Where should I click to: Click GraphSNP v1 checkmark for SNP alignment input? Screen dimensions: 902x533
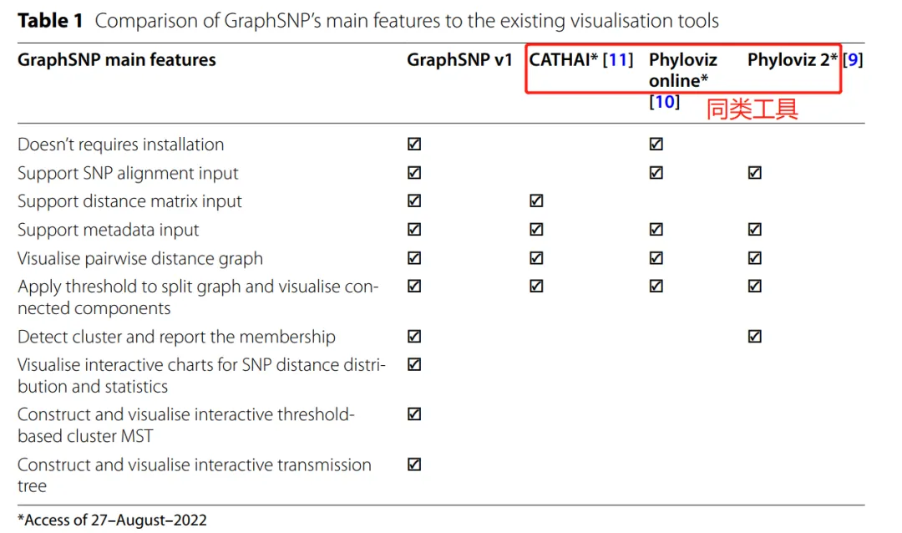pyautogui.click(x=414, y=173)
